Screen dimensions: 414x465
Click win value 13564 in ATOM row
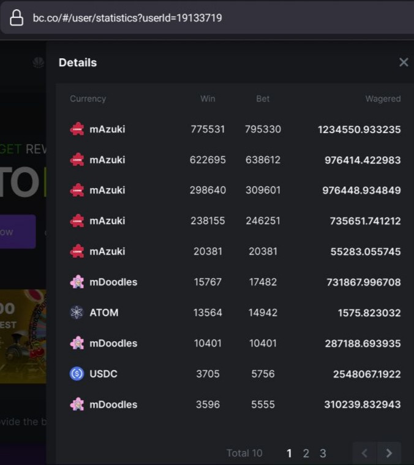pyautogui.click(x=208, y=312)
